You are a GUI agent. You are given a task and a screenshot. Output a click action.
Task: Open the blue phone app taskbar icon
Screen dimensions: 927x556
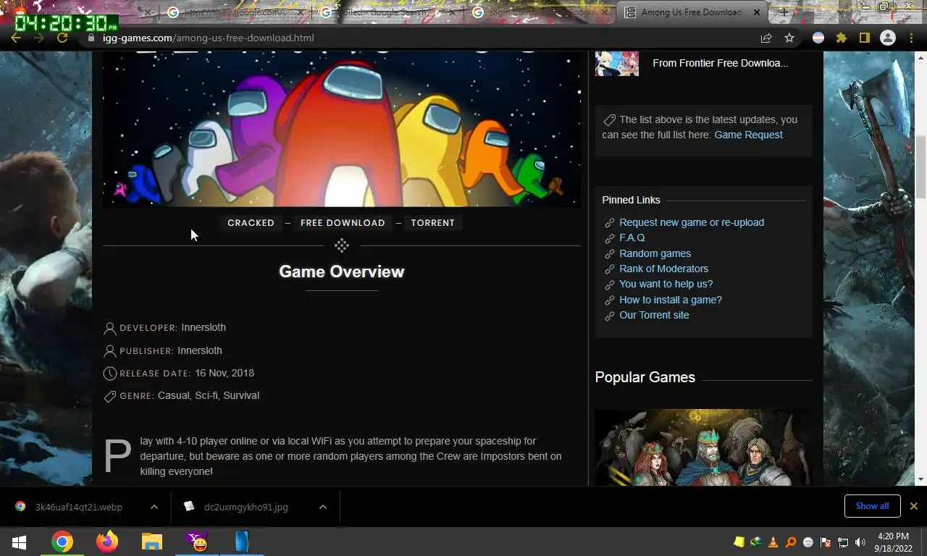242,542
